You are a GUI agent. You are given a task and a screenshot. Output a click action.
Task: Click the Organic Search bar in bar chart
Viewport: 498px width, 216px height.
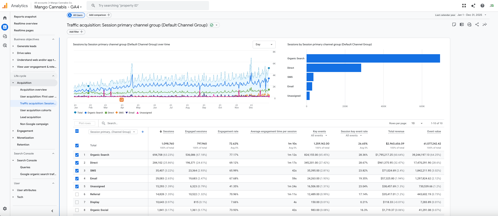tap(373, 58)
